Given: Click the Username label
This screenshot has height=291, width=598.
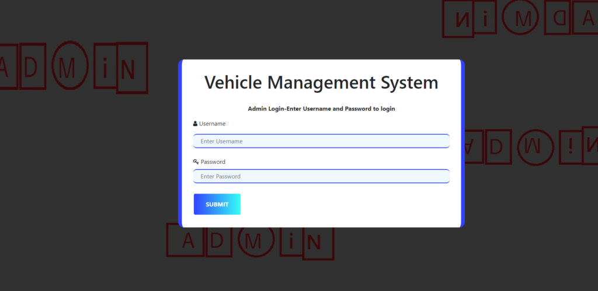Looking at the screenshot, I should 212,124.
